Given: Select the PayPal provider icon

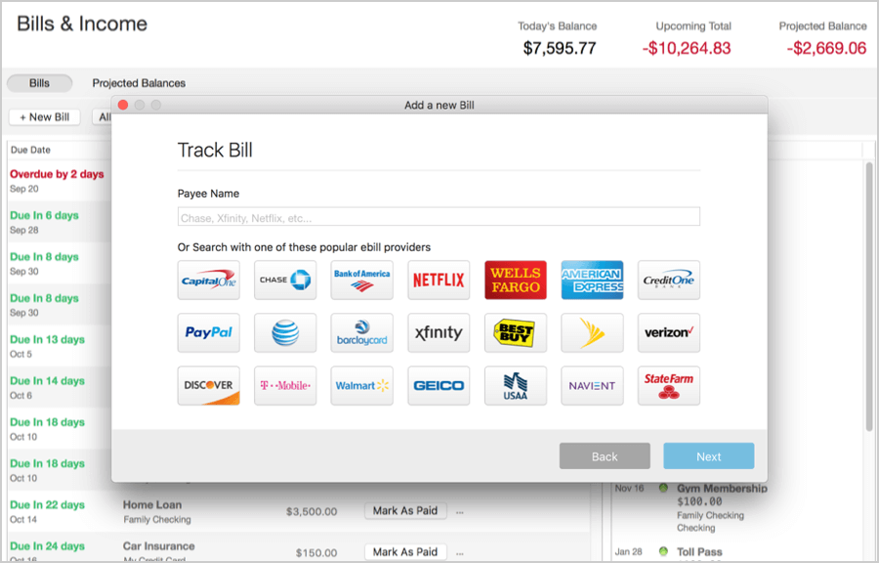Looking at the screenshot, I should [209, 332].
